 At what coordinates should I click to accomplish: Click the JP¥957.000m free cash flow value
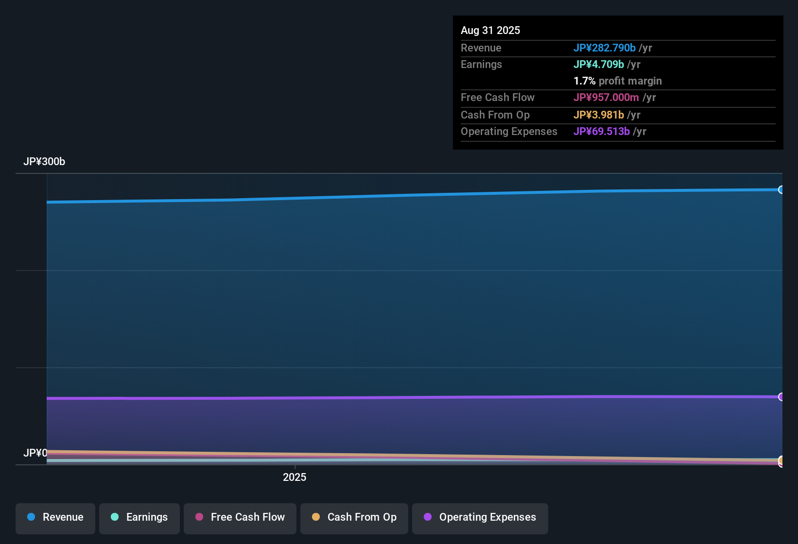[606, 98]
